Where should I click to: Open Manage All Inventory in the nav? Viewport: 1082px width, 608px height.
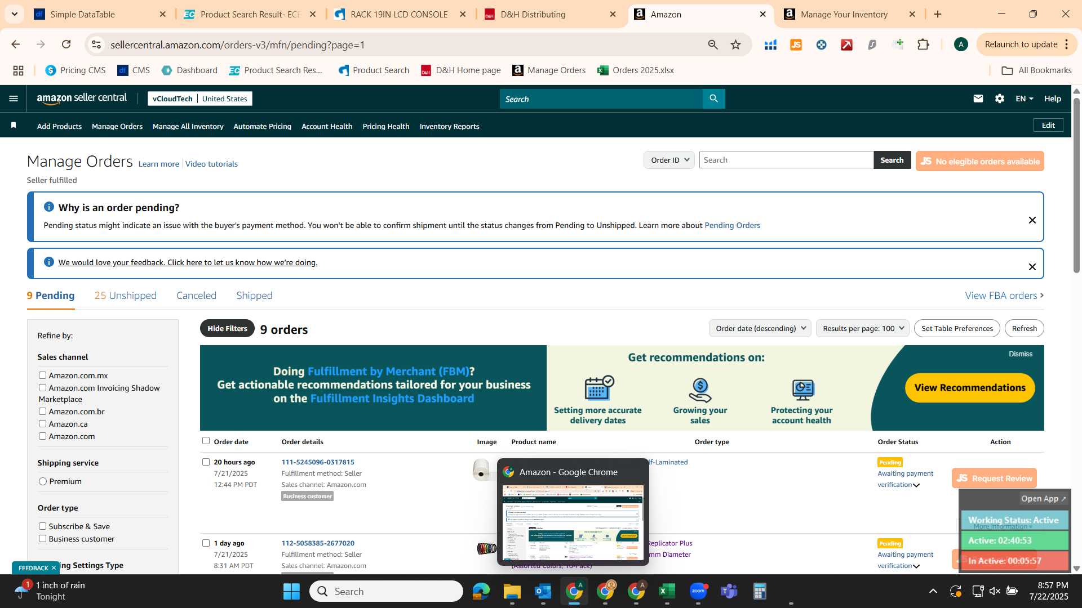pyautogui.click(x=188, y=126)
